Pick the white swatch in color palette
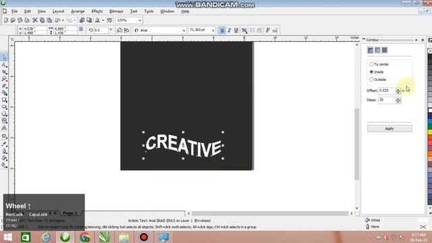432x243 pixels. pos(430,110)
